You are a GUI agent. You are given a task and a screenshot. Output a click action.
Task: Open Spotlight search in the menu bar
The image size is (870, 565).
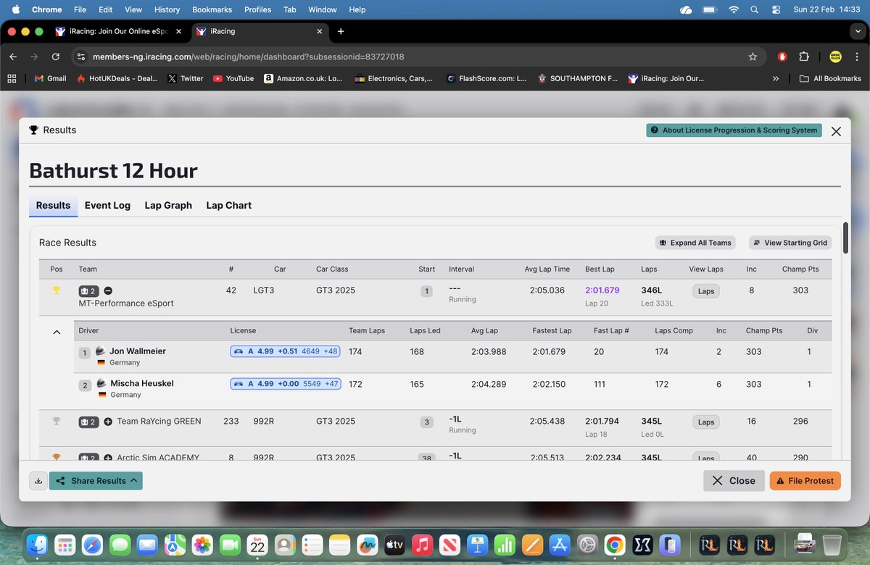click(x=755, y=9)
